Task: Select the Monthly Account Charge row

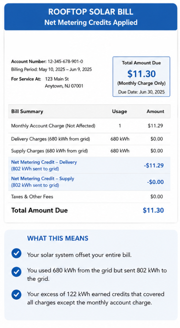Action: click(89, 126)
